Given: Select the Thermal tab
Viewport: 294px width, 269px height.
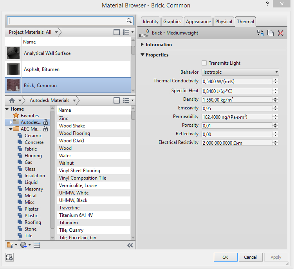Looking at the screenshot, I should click(245, 22).
